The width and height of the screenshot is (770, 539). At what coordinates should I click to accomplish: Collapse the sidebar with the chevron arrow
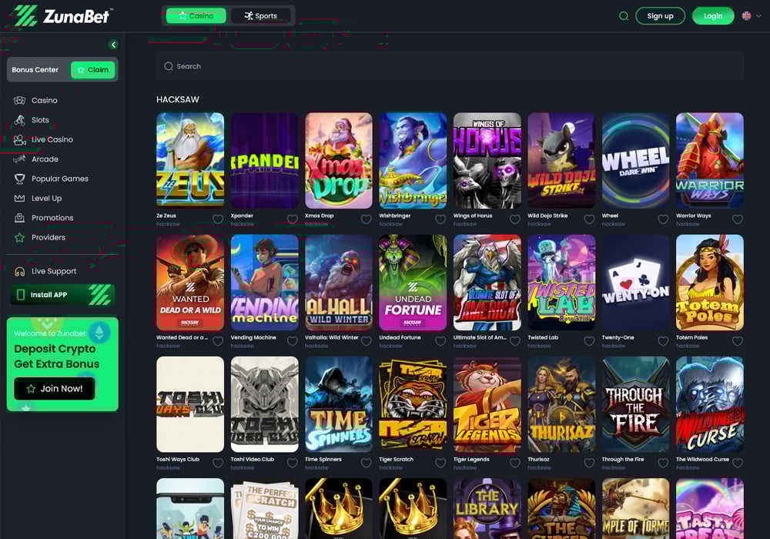[x=113, y=45]
